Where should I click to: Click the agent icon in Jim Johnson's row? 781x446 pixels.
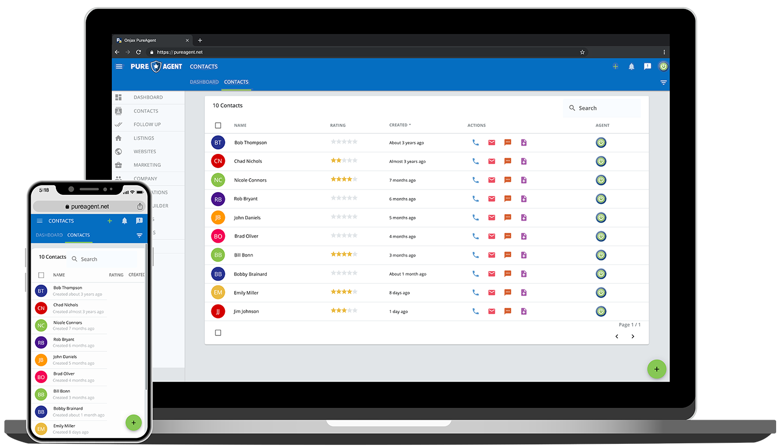coord(601,311)
